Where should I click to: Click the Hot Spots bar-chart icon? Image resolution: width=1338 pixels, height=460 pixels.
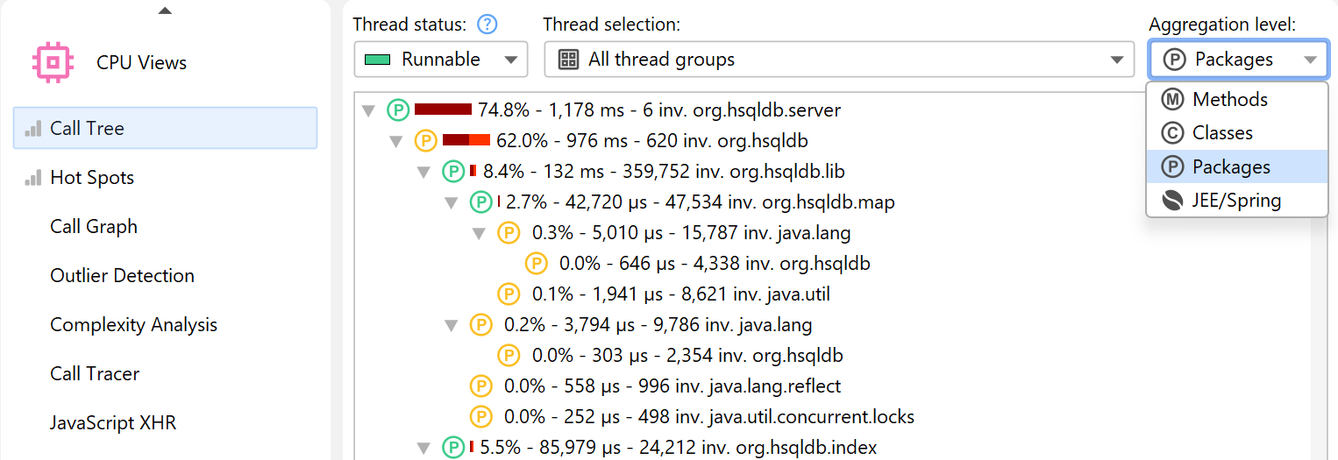coord(33,178)
